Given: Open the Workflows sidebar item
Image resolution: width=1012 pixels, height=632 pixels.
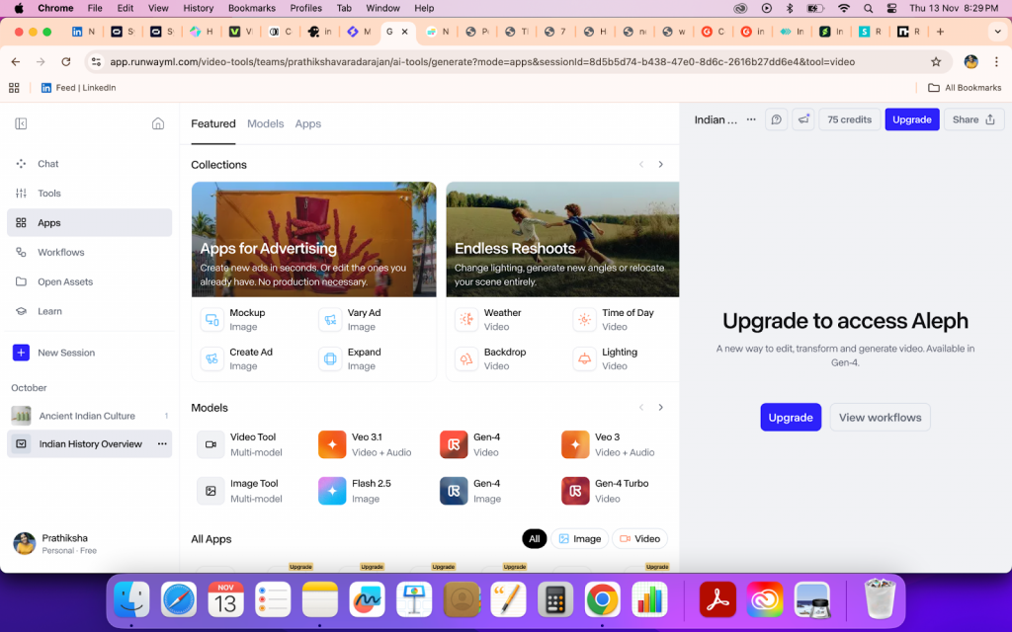Looking at the screenshot, I should click(x=60, y=253).
